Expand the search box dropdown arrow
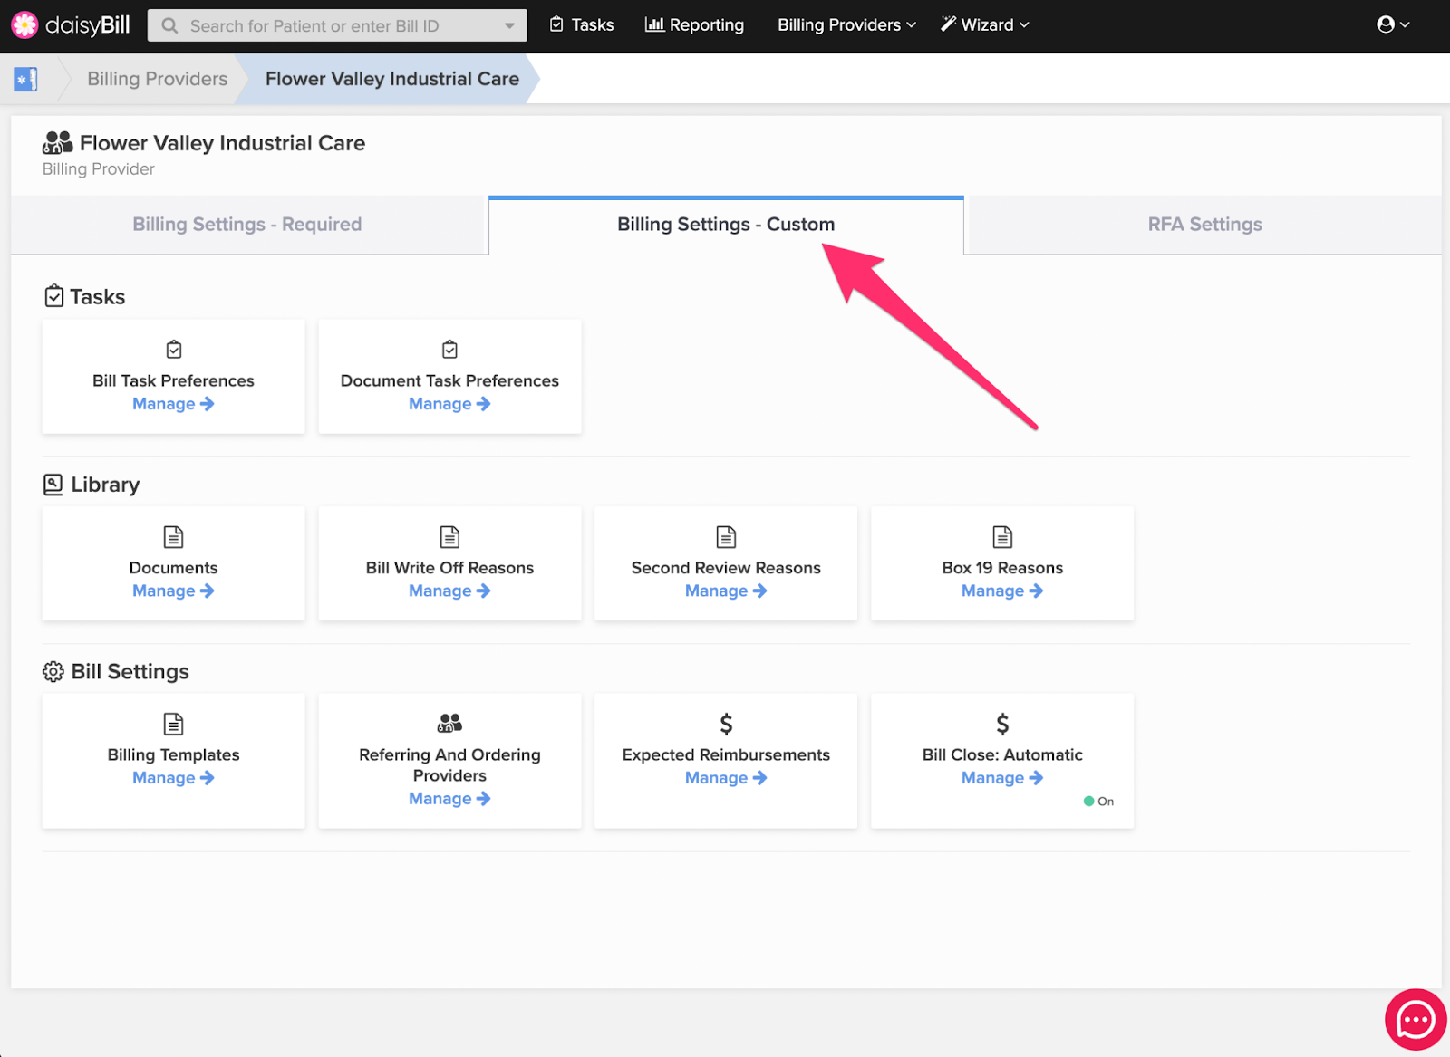 click(x=509, y=25)
